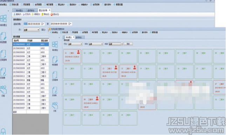Expand the first filter dropdown in inner window
The image size is (226, 135).
click(75, 44)
